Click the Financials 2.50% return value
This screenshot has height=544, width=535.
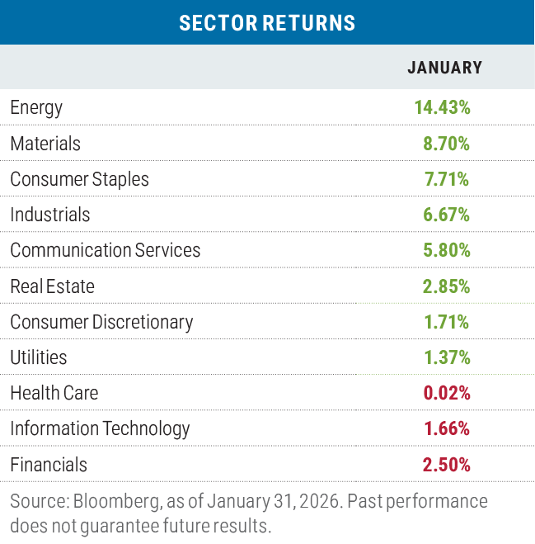point(446,465)
